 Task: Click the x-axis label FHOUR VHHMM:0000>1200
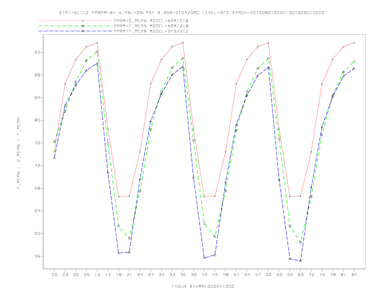click(x=203, y=286)
